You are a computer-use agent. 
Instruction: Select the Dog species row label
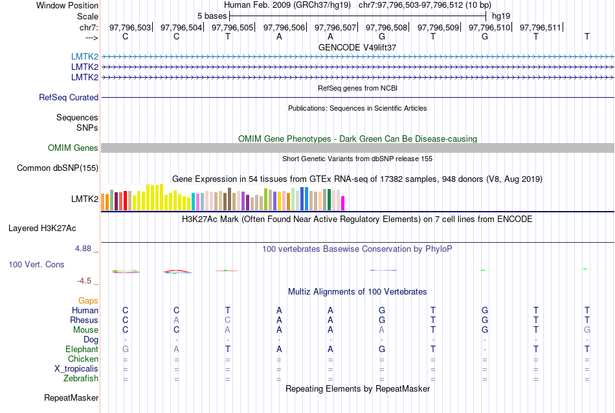(x=91, y=340)
